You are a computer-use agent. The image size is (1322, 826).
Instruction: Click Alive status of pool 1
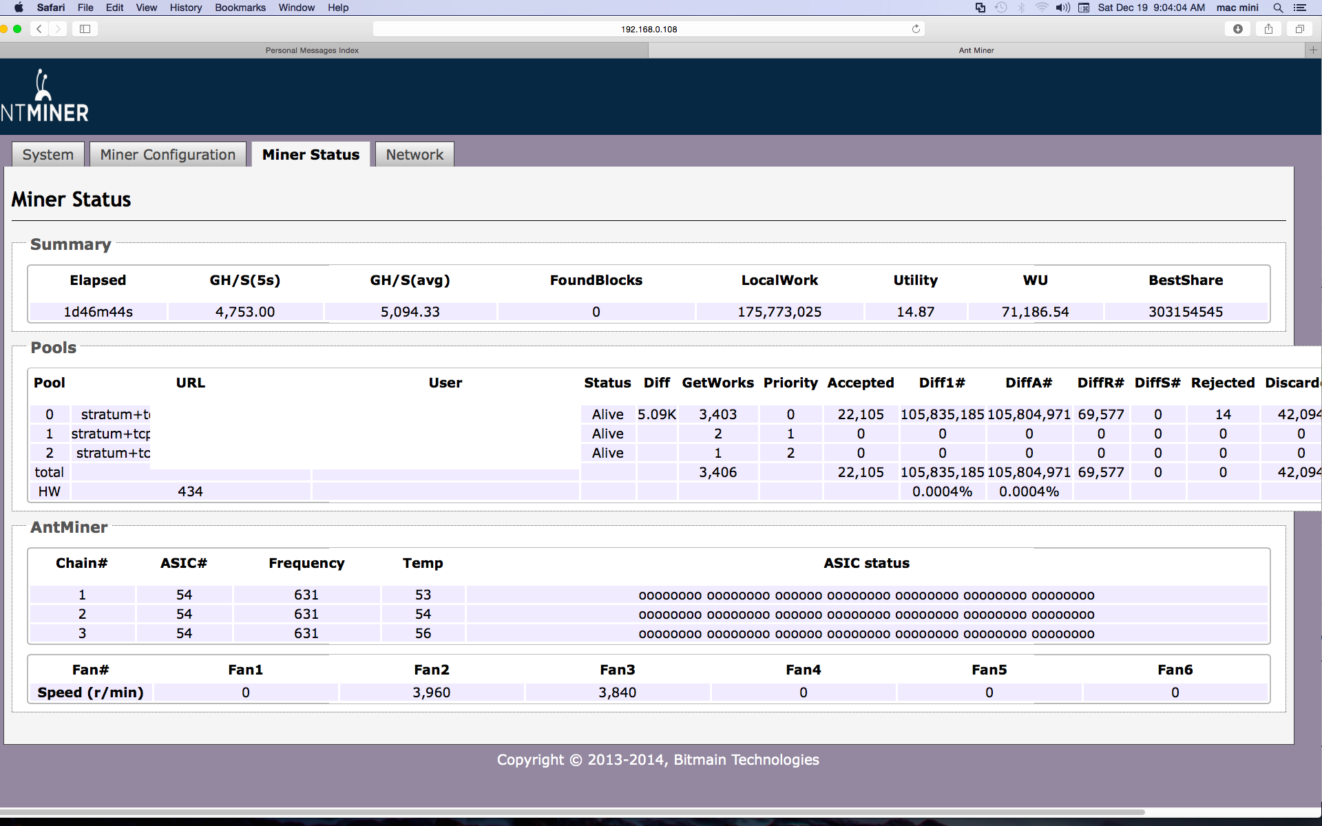(608, 434)
